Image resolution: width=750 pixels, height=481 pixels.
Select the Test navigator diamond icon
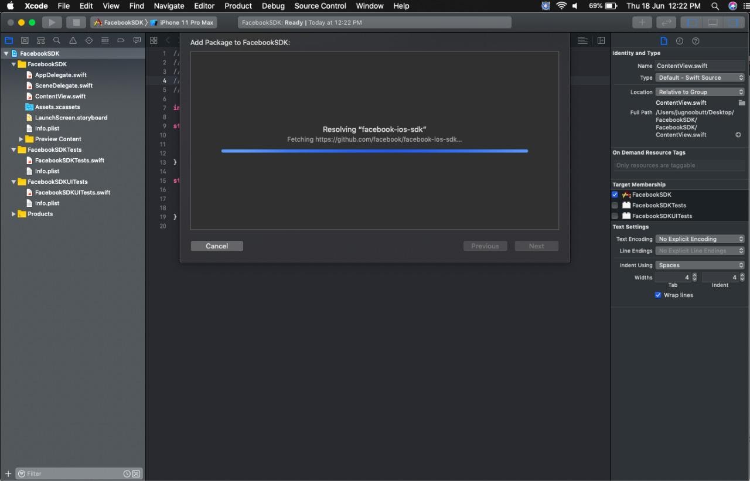click(x=88, y=40)
